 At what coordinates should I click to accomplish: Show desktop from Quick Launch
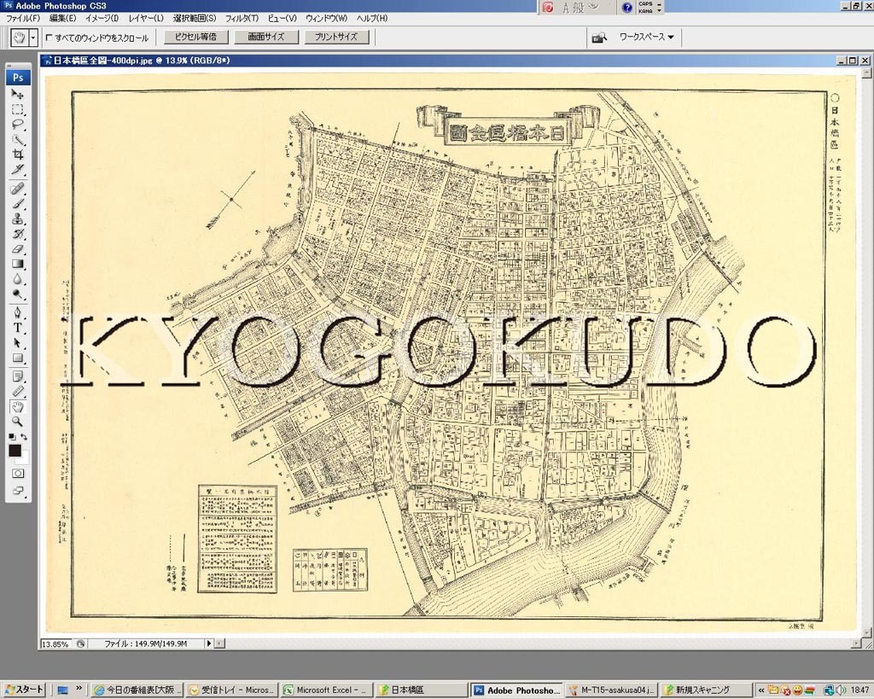pyautogui.click(x=62, y=690)
